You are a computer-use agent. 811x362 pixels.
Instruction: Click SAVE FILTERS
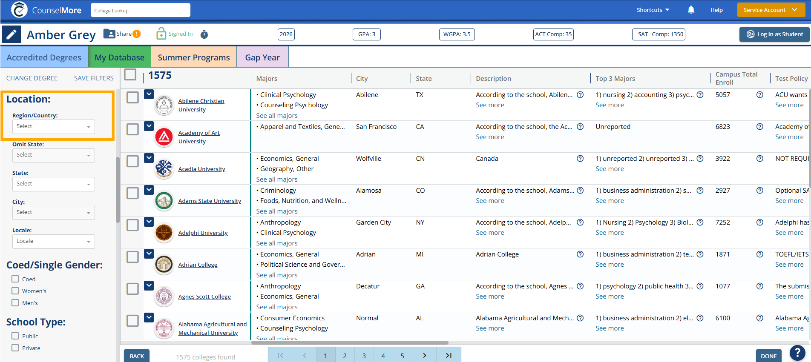[x=94, y=78]
